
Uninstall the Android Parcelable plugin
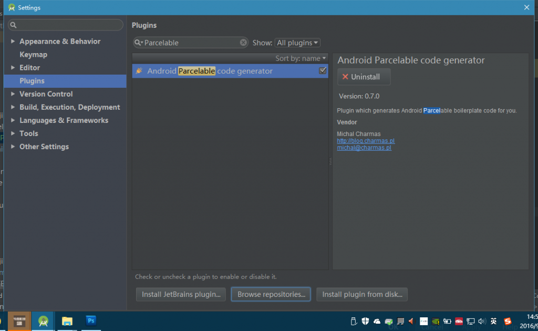pos(364,77)
